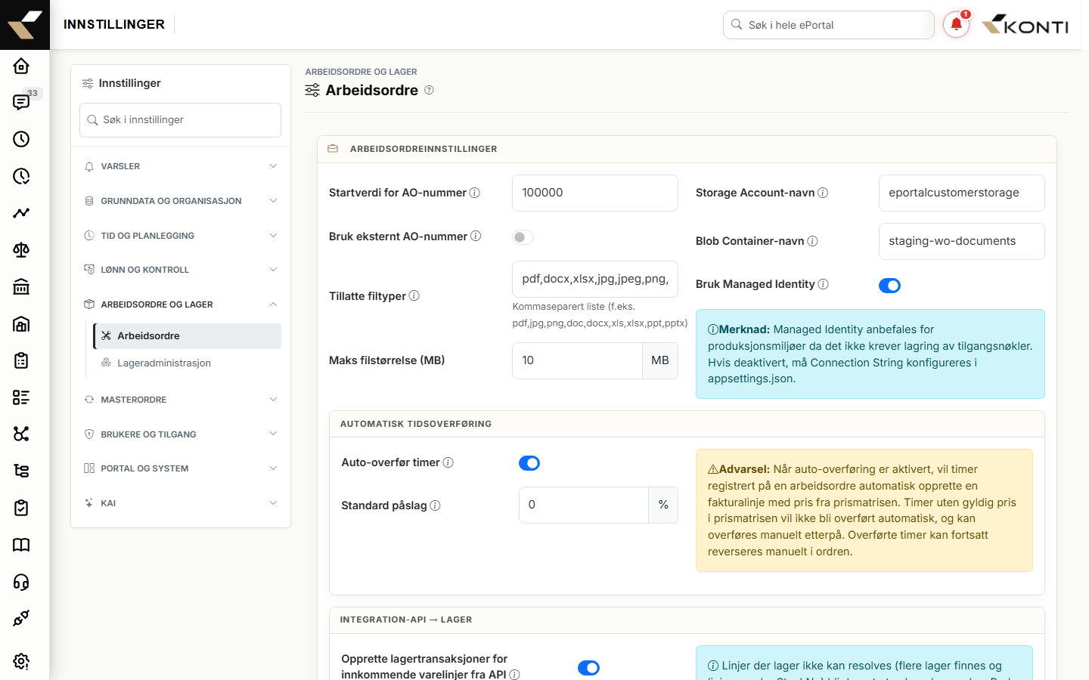The image size is (1089, 680).
Task: Expand GRUNNDATA OG ORGANISASJON section
Action: point(181,201)
